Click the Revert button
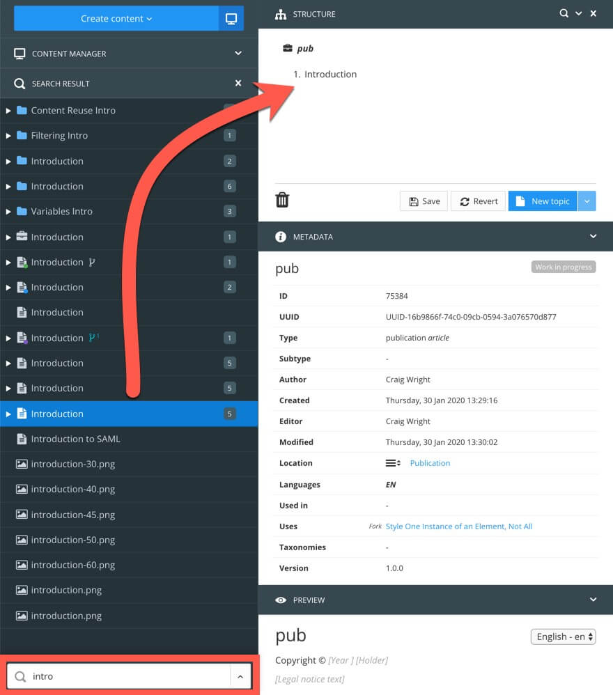Image resolution: width=613 pixels, height=695 pixels. pyautogui.click(x=478, y=201)
